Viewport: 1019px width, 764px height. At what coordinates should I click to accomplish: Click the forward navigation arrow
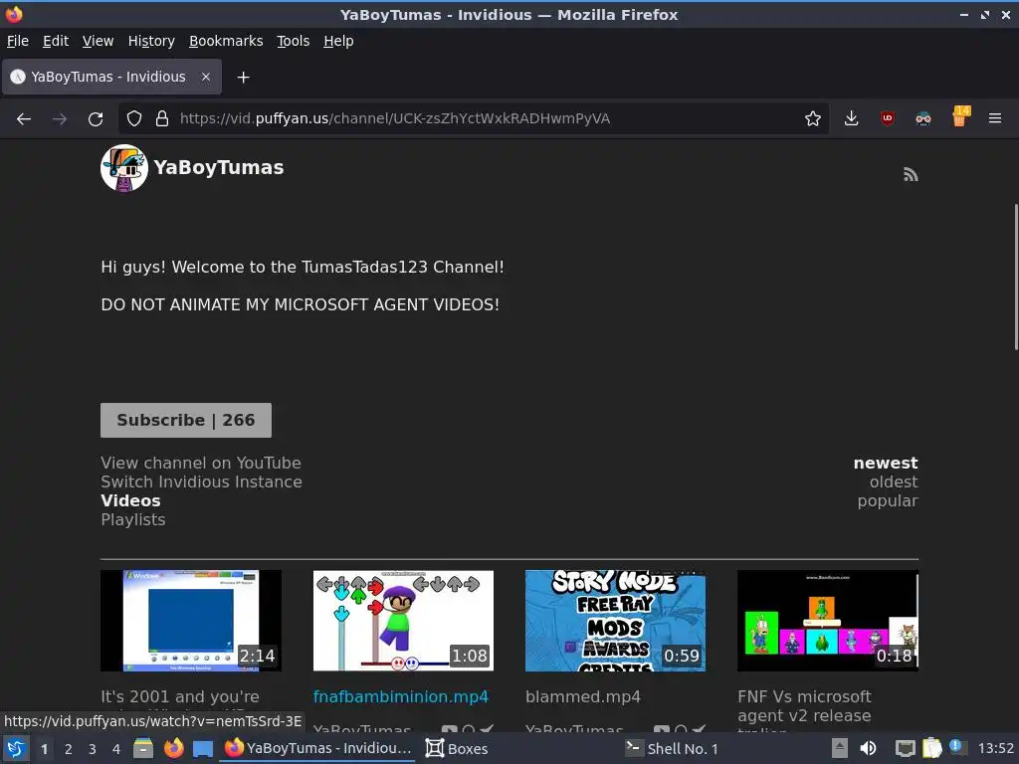tap(60, 119)
